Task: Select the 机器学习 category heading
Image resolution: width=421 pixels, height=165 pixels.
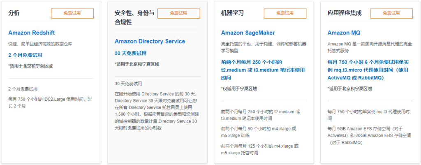Action: (232, 13)
